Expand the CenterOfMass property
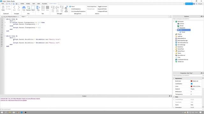 pos(174,99)
